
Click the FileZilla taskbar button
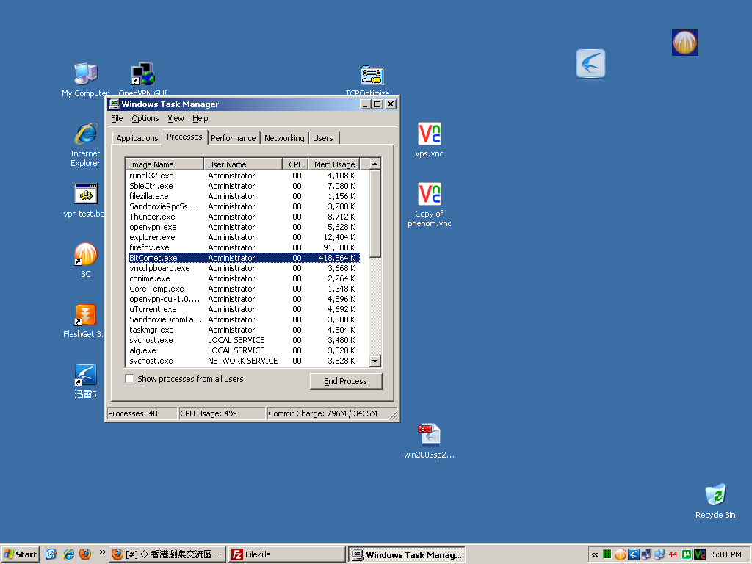click(x=286, y=554)
